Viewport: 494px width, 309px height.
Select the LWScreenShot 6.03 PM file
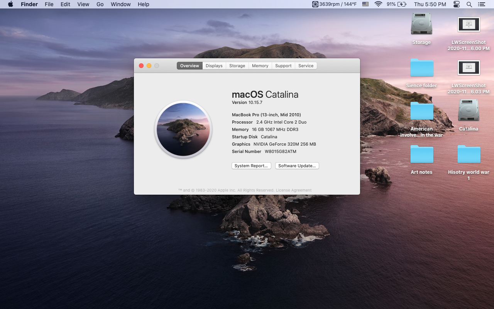point(469,68)
